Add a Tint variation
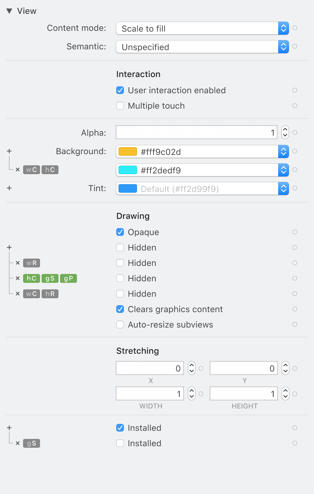 9,188
